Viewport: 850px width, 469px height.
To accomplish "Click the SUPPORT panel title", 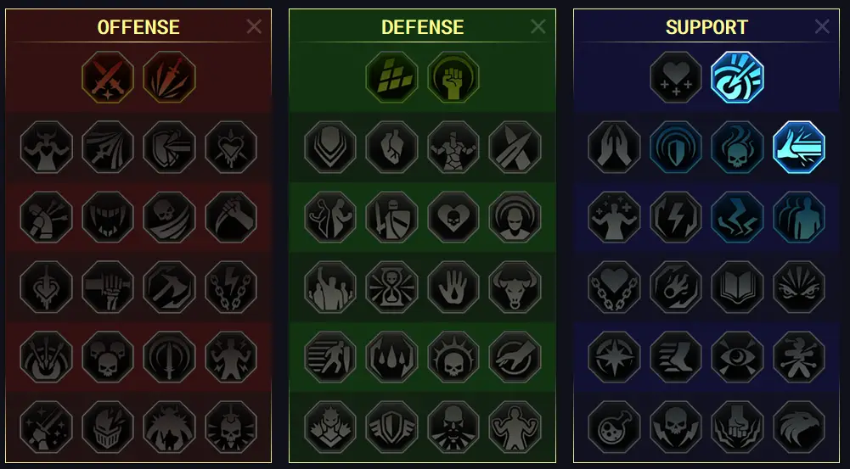I will (x=706, y=27).
